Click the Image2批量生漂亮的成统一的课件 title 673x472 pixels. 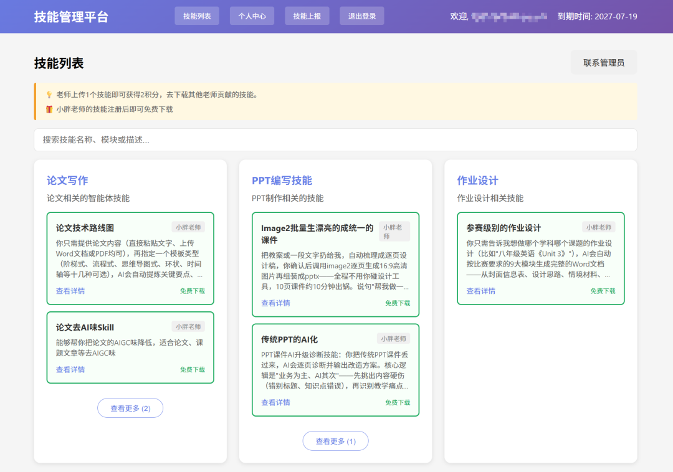tap(317, 234)
